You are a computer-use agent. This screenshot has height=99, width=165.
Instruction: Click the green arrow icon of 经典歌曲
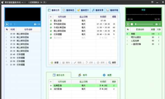(51, 86)
